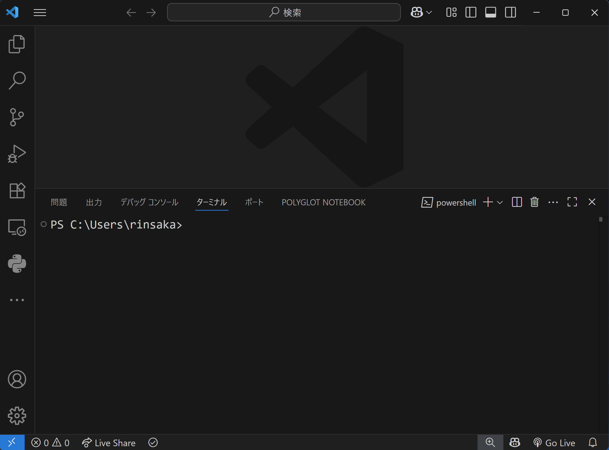Toggle the bottom panel visibility
Image resolution: width=609 pixels, height=450 pixels.
pyautogui.click(x=490, y=12)
